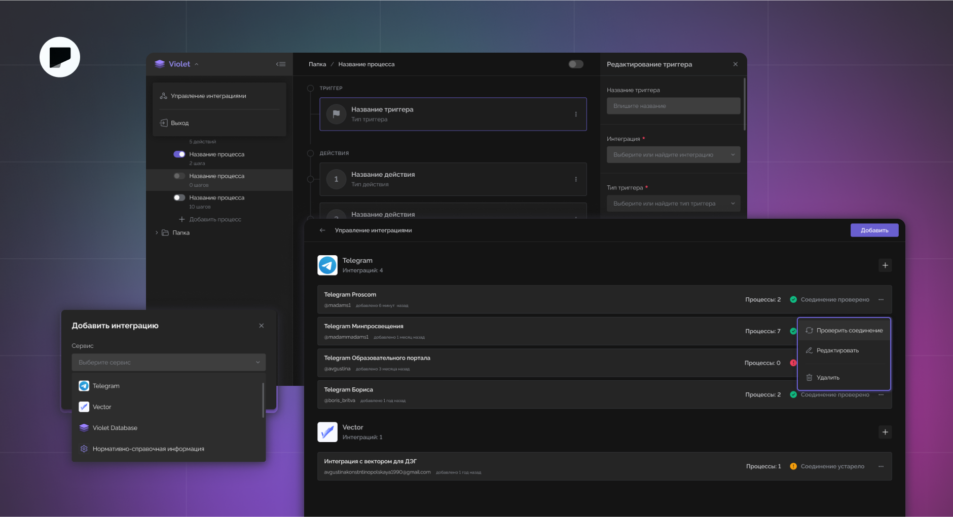Image resolution: width=953 pixels, height=517 pixels.
Task: Click the Добавить button
Action: [x=874, y=230]
